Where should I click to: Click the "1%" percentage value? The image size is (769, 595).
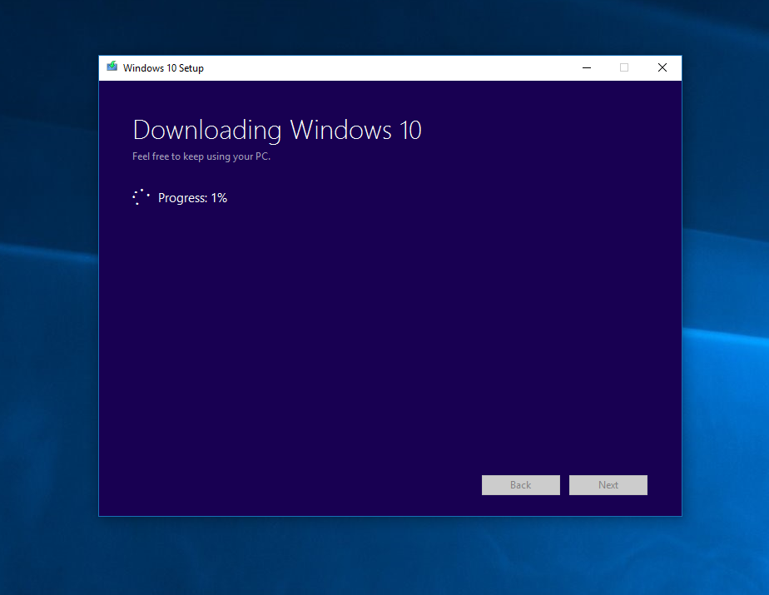point(219,198)
